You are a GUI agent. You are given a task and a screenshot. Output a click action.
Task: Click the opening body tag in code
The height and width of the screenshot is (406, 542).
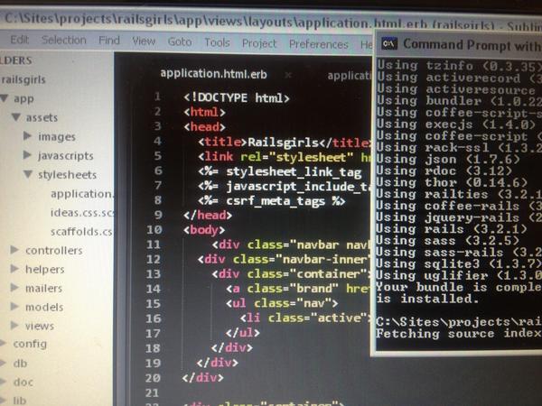point(204,230)
